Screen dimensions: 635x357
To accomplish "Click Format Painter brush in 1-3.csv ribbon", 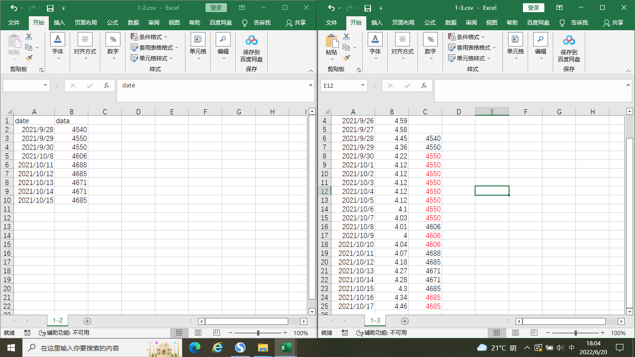I will tap(346, 58).
